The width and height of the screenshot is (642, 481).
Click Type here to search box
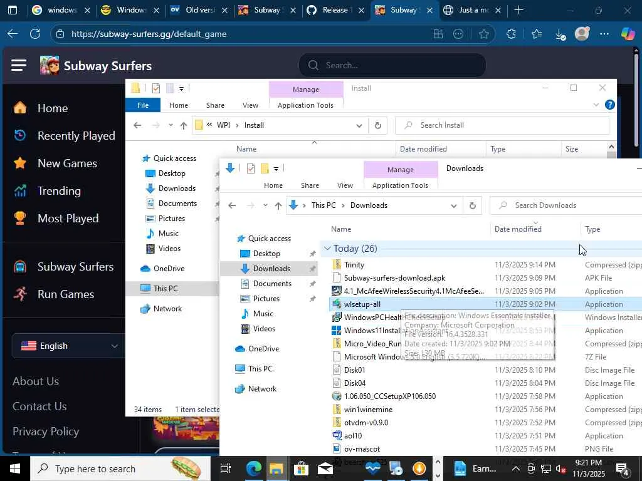pos(120,468)
